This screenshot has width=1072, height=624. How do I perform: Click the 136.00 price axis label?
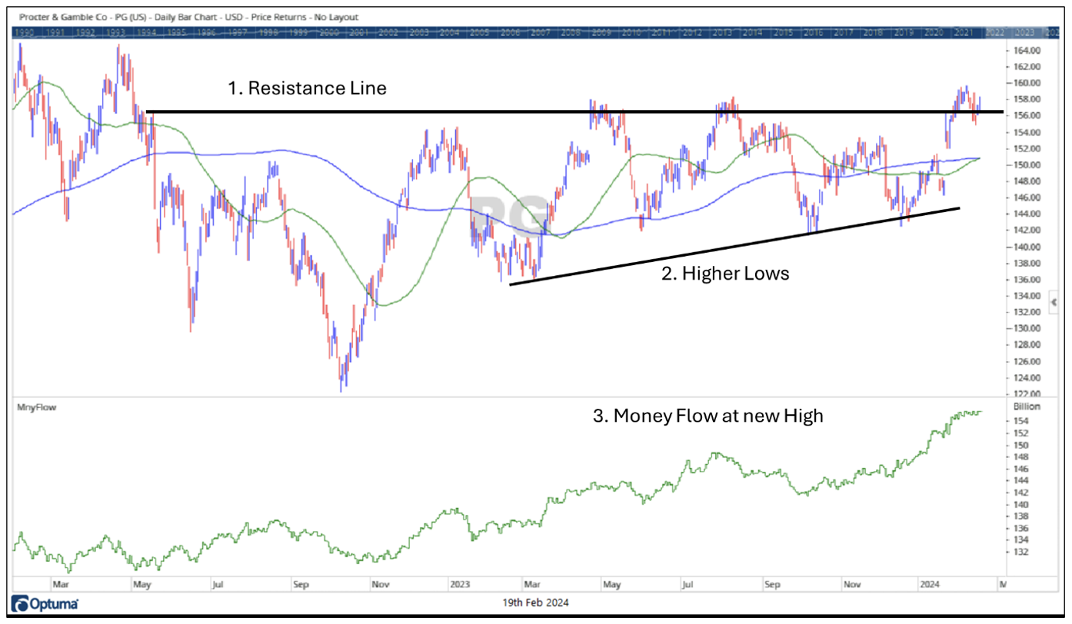click(1027, 280)
